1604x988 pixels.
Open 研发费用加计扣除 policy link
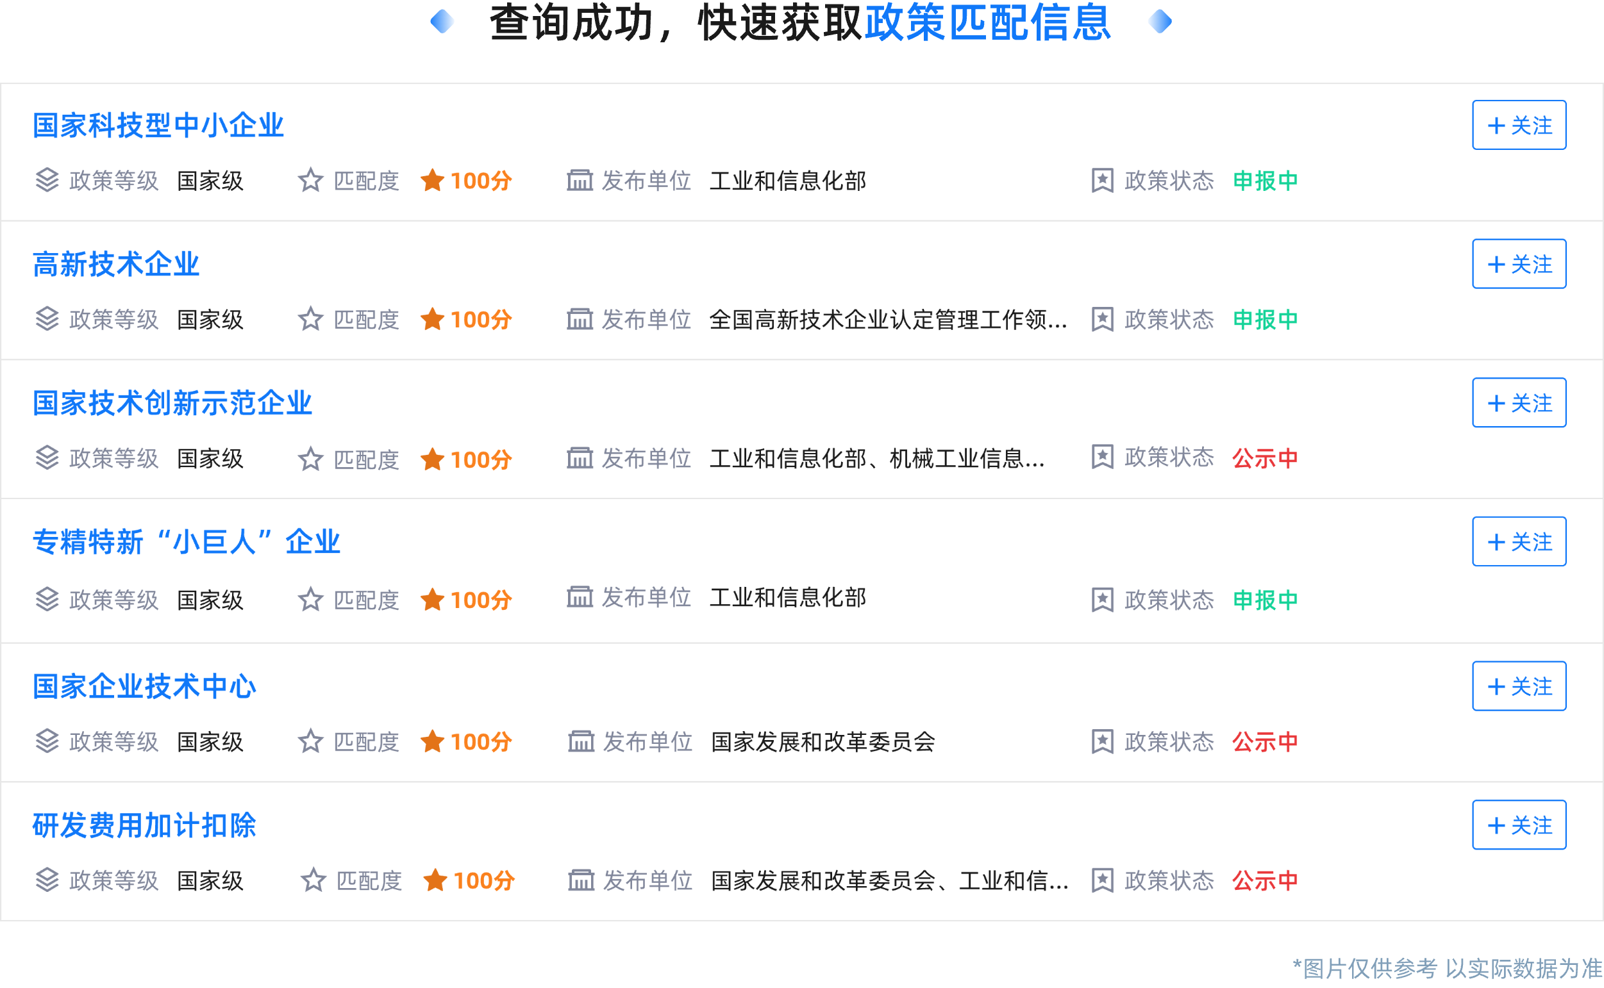tap(144, 825)
